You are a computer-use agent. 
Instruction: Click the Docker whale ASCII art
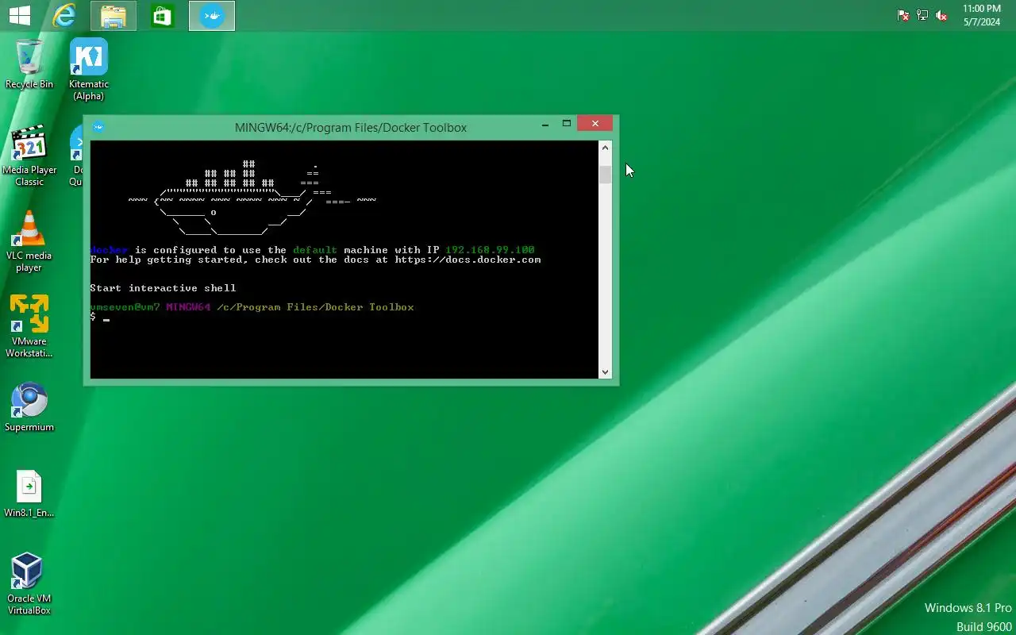[252, 198]
